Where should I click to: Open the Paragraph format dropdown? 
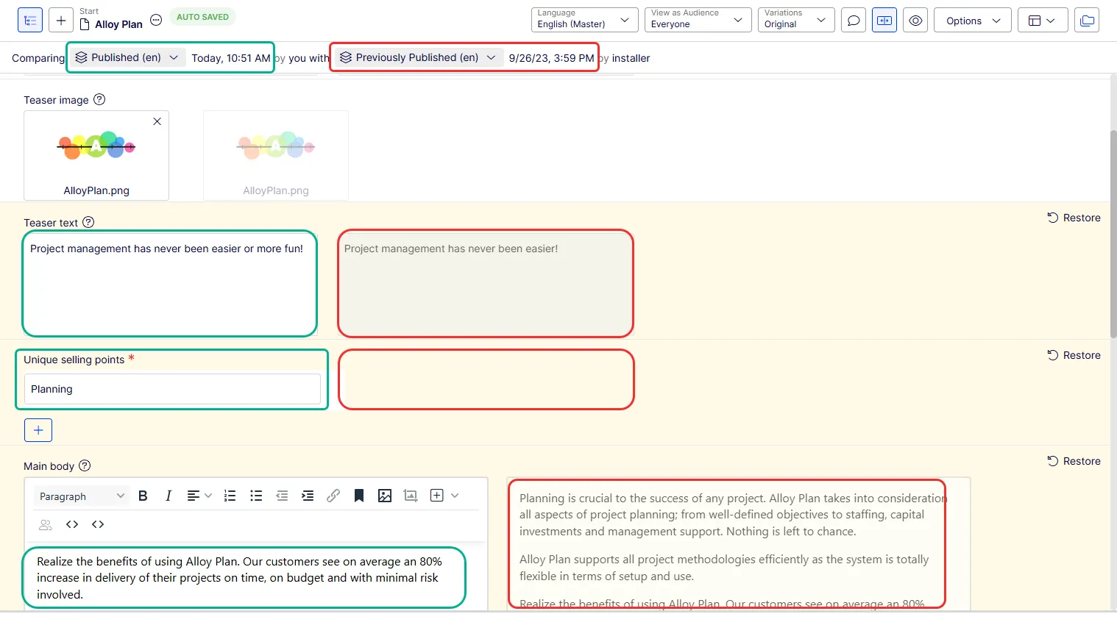82,496
